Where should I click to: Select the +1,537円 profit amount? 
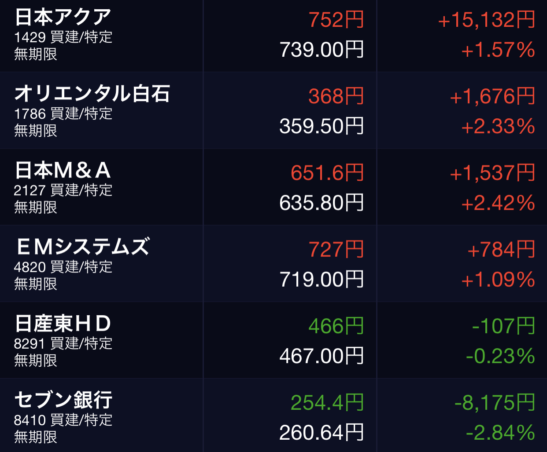[x=492, y=173]
